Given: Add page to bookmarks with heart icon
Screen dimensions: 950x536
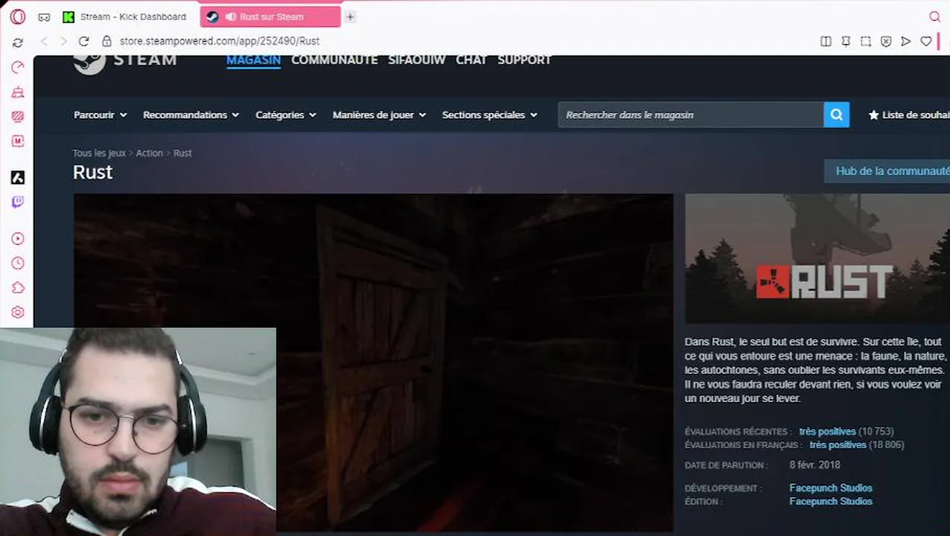Looking at the screenshot, I should pos(926,42).
